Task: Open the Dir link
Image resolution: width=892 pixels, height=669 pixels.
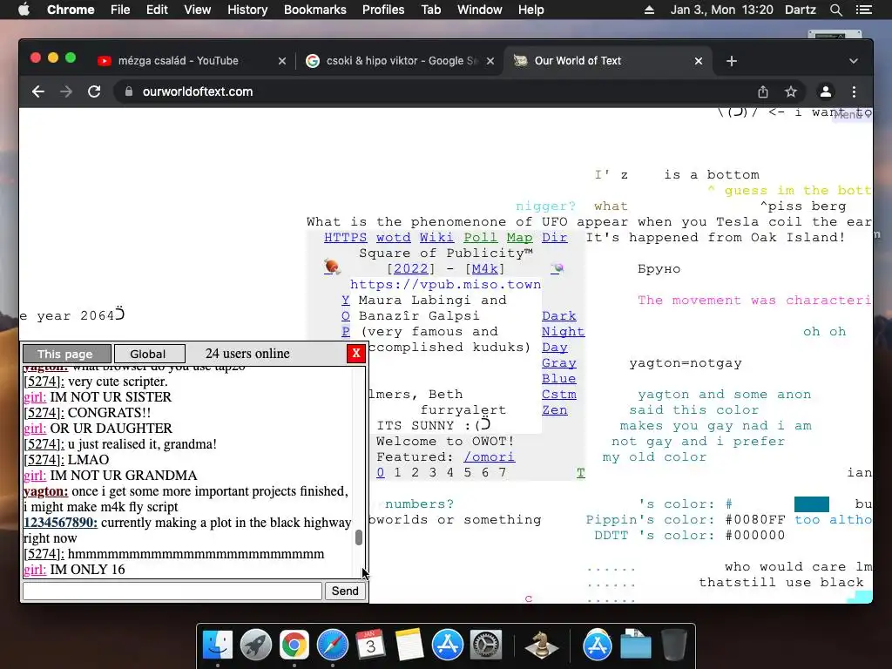Action: [x=555, y=237]
